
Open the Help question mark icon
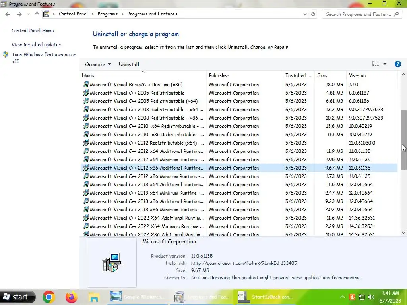tap(397, 64)
